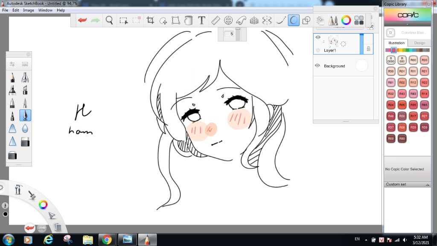Image resolution: width=437 pixels, height=246 pixels.
Task: Activate the Steady Stroke tool
Action: (x=281, y=20)
